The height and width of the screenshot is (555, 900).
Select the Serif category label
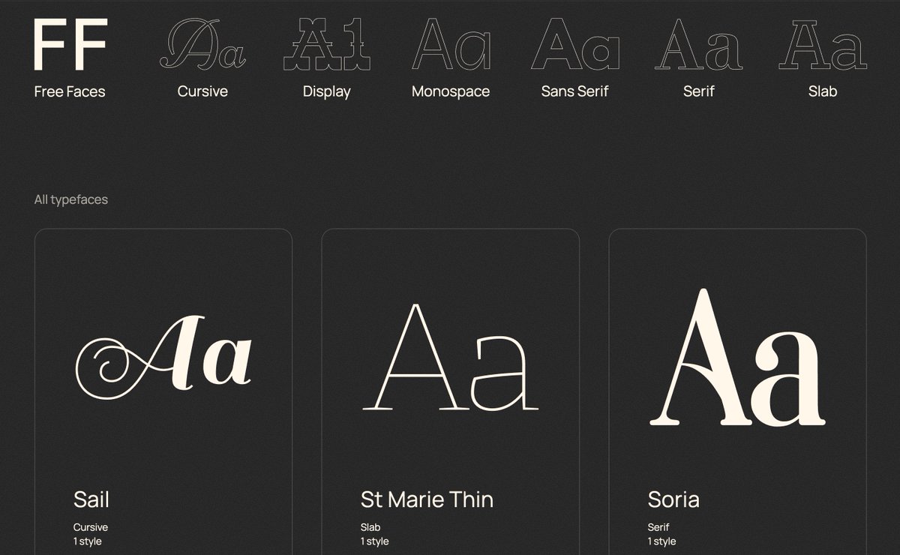pyautogui.click(x=699, y=91)
